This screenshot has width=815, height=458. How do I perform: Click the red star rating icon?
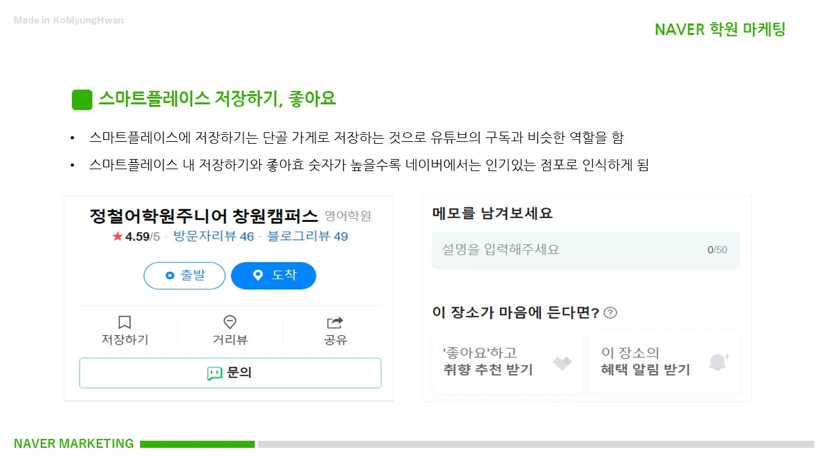pos(117,236)
